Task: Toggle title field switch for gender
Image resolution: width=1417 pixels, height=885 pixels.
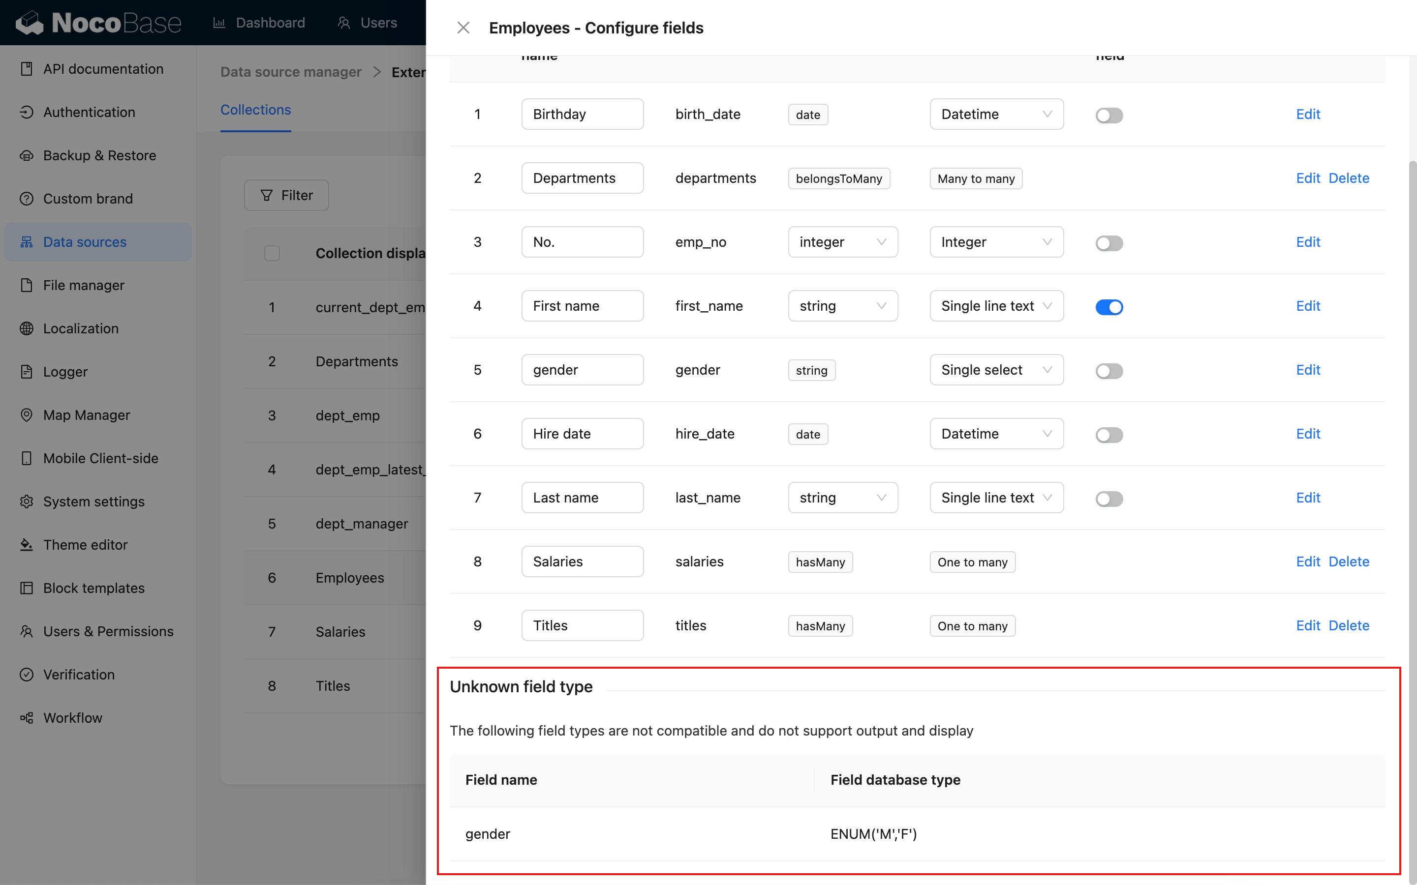Action: (1109, 371)
